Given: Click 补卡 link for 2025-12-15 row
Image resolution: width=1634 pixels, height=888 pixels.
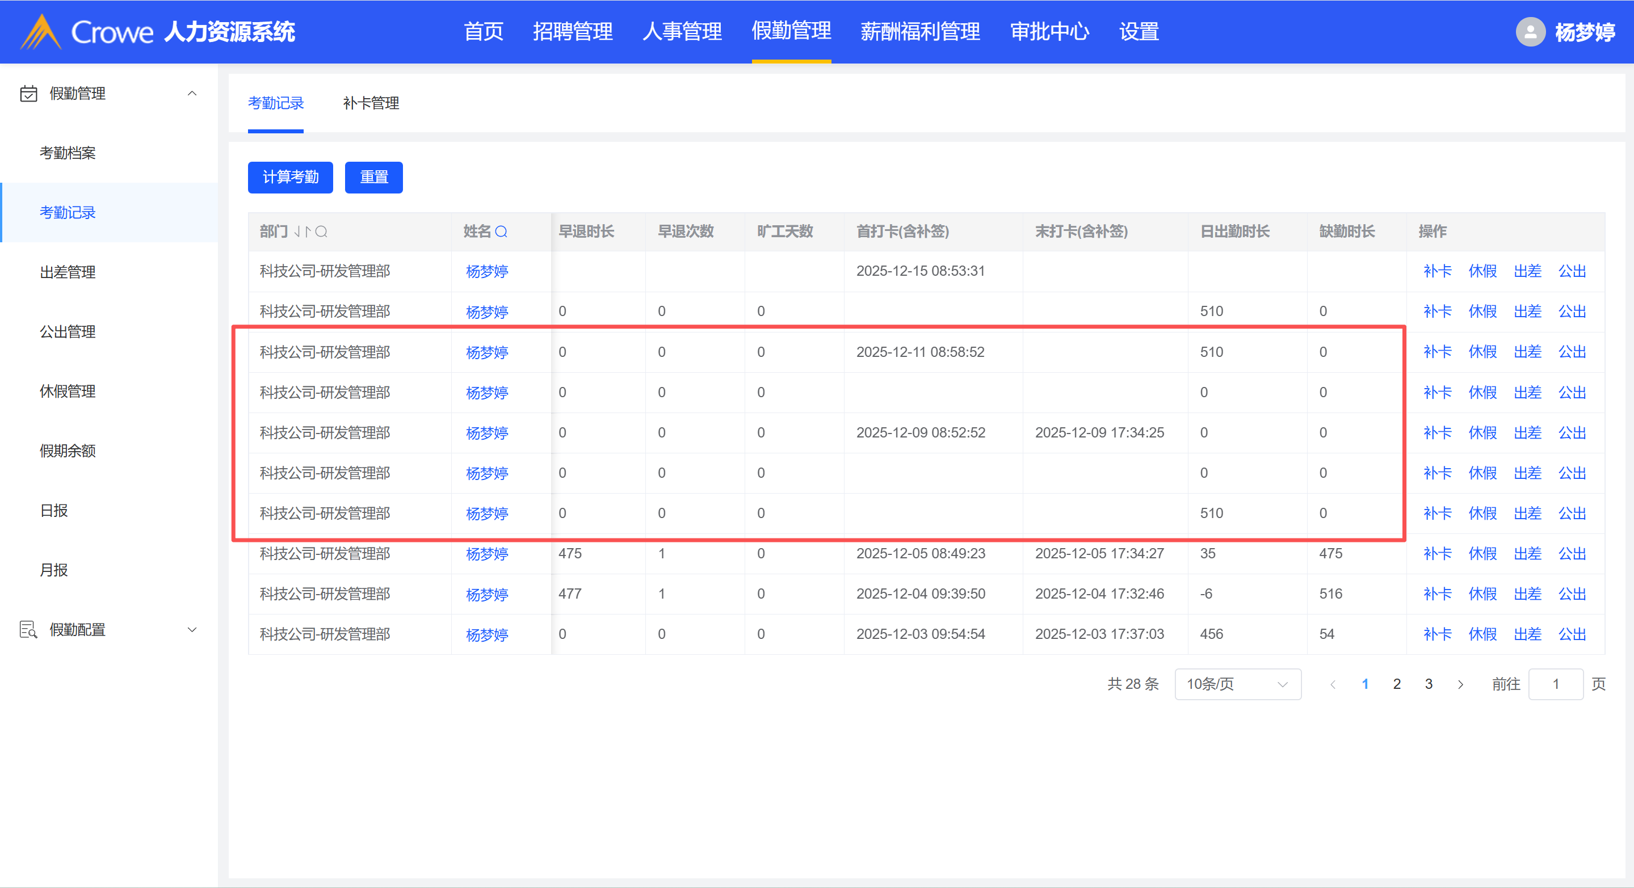Looking at the screenshot, I should pos(1436,271).
